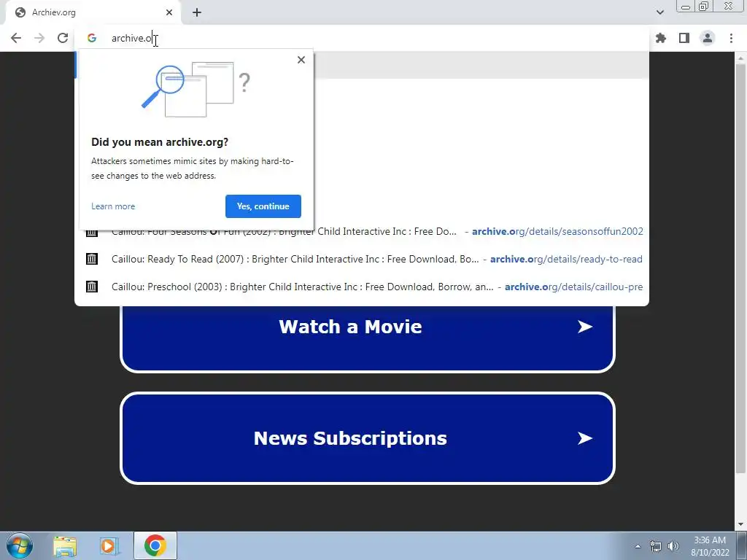This screenshot has width=747, height=560.
Task: Click the Google icon in address bar
Action: (92, 38)
